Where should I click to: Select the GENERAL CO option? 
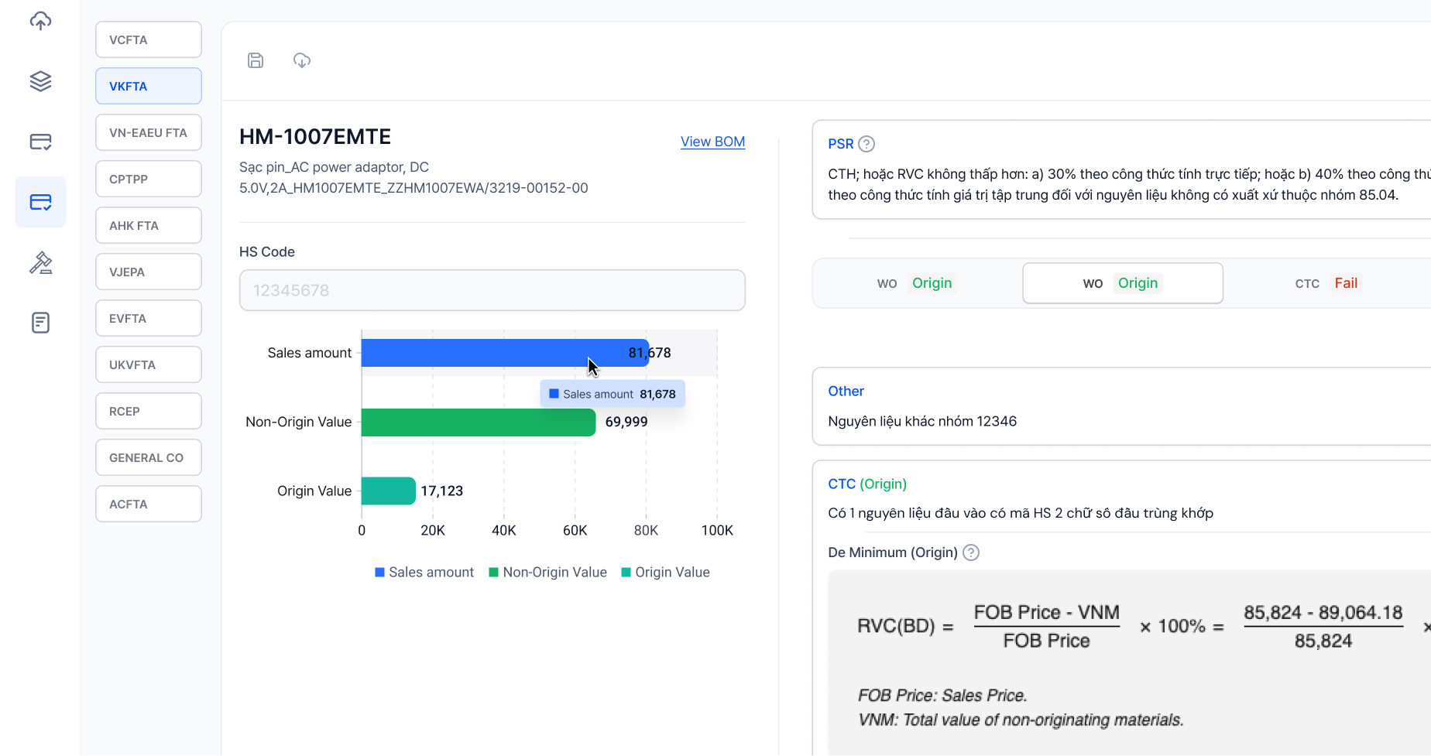click(149, 457)
